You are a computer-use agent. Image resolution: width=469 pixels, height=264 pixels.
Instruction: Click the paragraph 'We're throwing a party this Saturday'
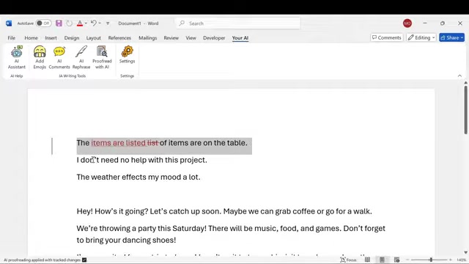pyautogui.click(x=231, y=234)
